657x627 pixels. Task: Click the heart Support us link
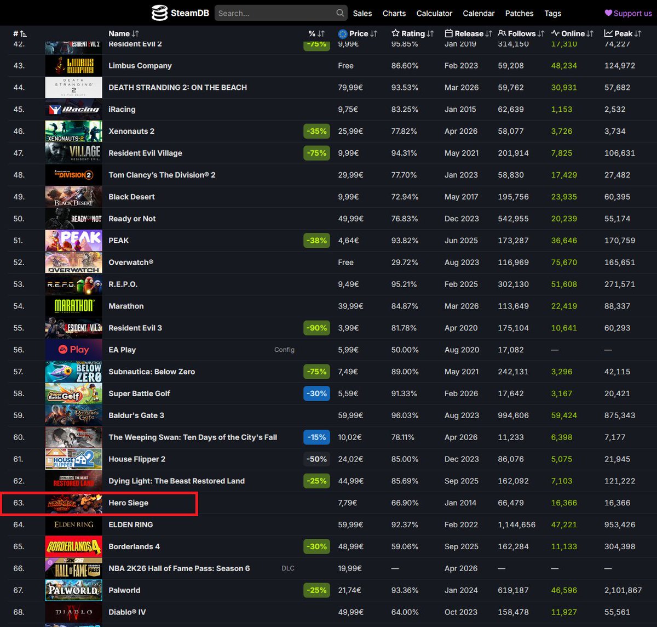pyautogui.click(x=628, y=13)
